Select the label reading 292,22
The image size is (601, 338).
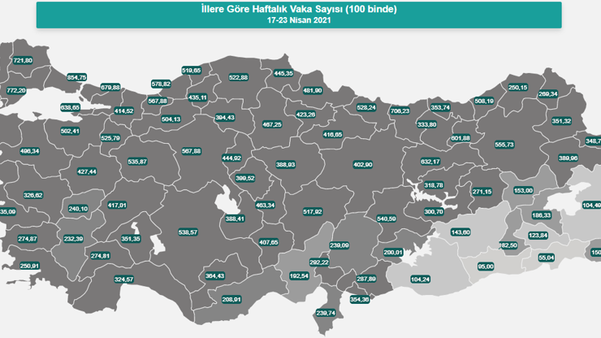(319, 262)
